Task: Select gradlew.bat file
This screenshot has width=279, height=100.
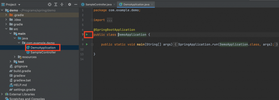Action: [22, 80]
